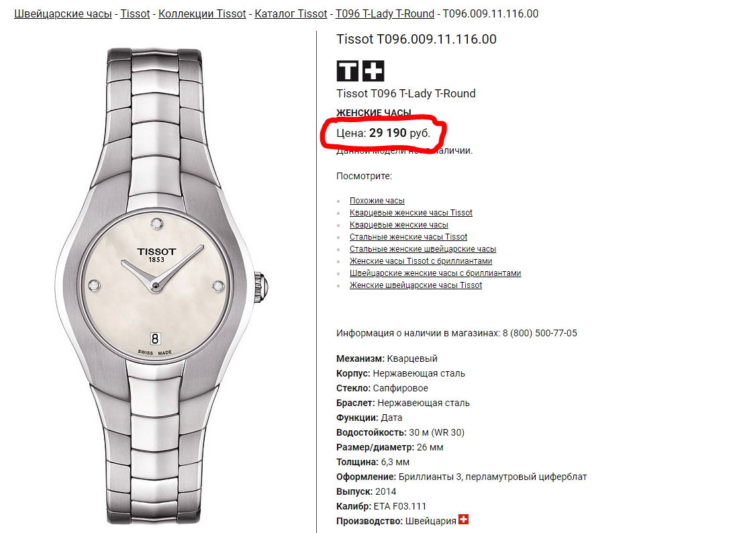Open Женские швейцарские часы Tissot link

tap(416, 285)
